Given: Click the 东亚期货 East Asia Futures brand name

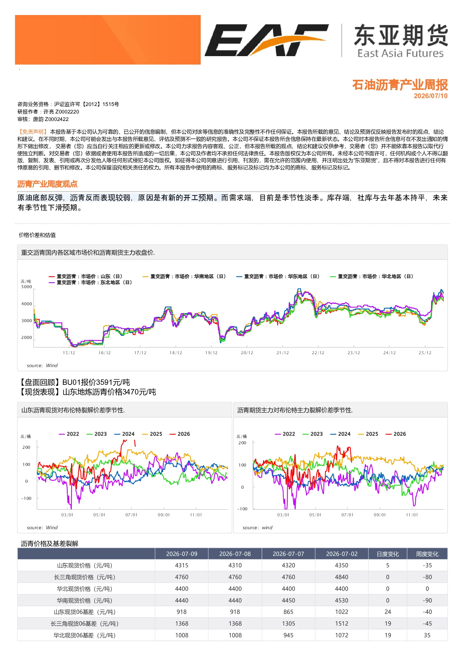Looking at the screenshot, I should tap(401, 41).
